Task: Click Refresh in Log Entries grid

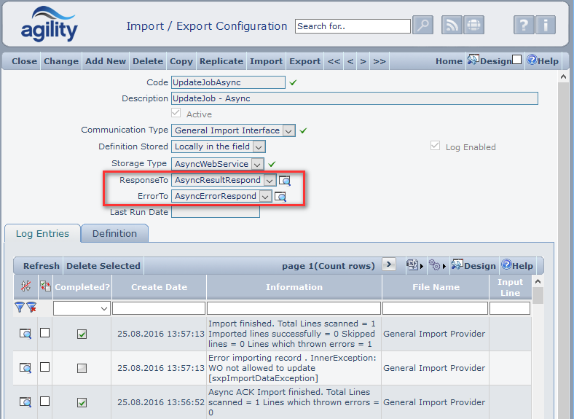Action: [42, 266]
